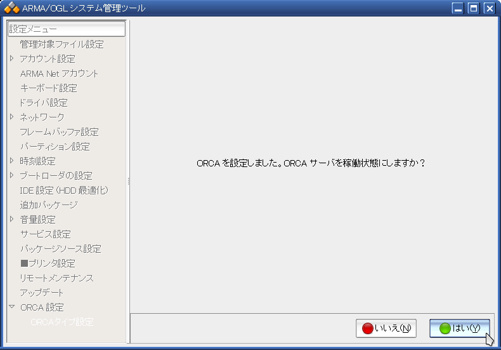
Task: Click the vertical pane splitter handle
Action: point(129,181)
